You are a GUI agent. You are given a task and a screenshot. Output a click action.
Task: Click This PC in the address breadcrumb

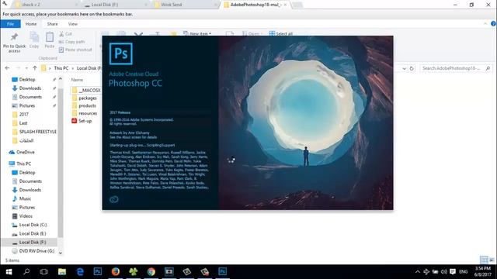61,68
